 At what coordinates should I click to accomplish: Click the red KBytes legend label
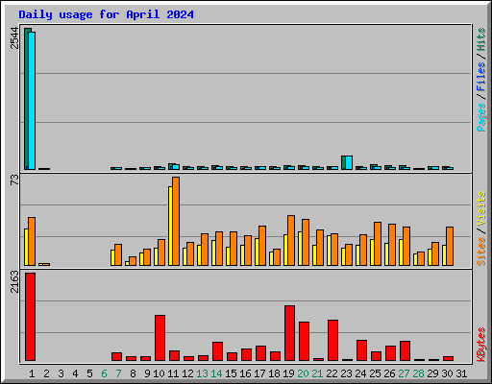pos(481,345)
